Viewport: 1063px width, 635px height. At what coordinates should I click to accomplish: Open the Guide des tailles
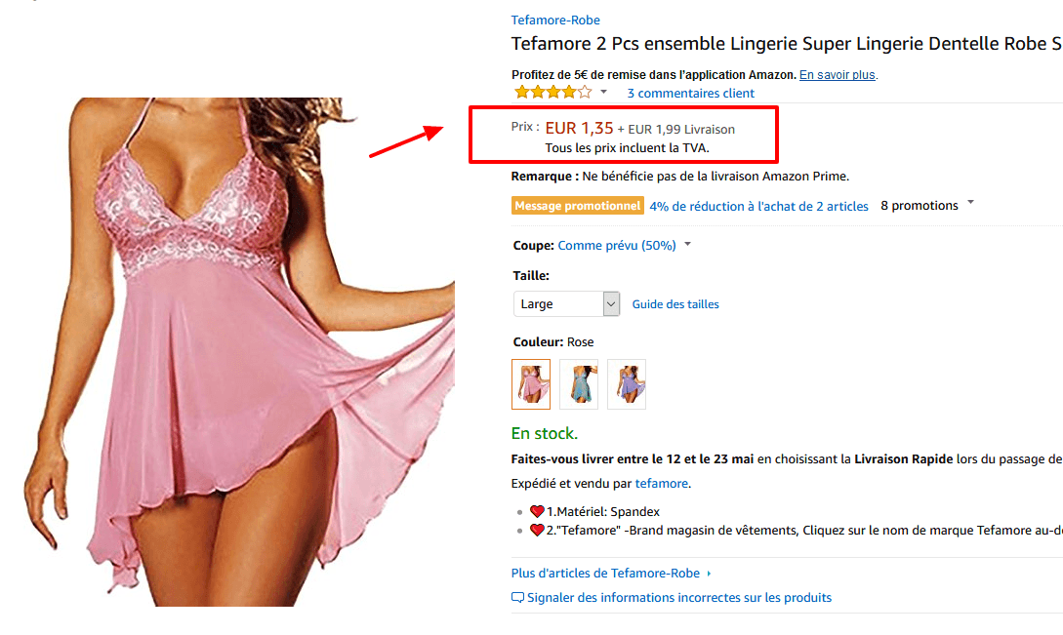pos(675,303)
